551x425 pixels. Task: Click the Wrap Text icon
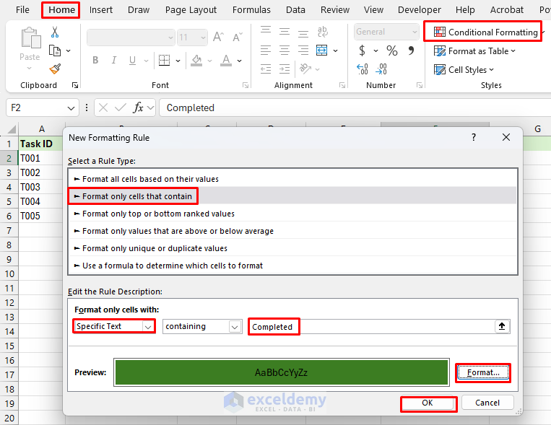(322, 32)
